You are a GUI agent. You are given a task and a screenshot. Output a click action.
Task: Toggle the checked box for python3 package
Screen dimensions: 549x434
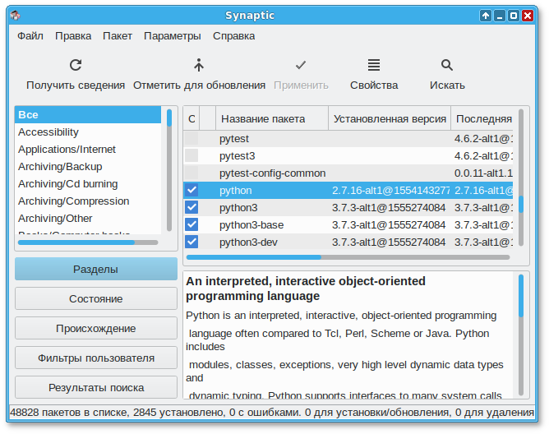point(191,207)
